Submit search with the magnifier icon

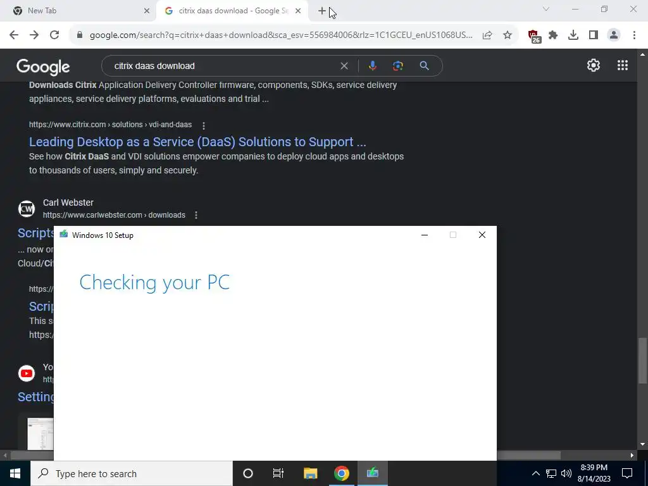pyautogui.click(x=425, y=66)
